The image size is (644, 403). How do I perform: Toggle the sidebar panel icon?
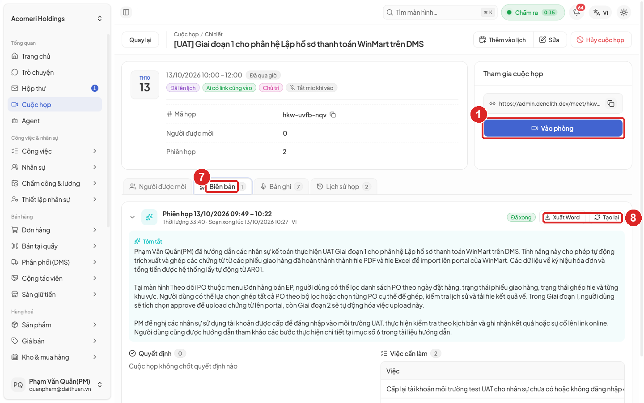pos(126,13)
